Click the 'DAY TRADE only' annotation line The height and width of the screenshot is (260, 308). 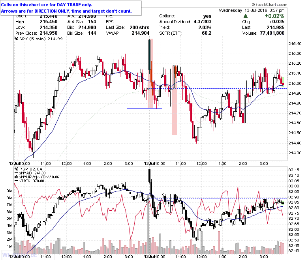click(47, 5)
